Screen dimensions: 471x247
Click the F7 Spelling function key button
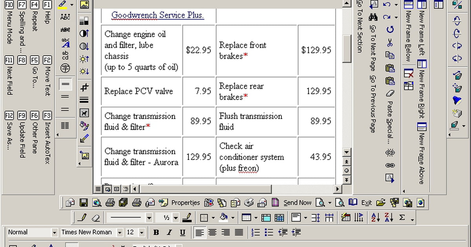(x=22, y=27)
